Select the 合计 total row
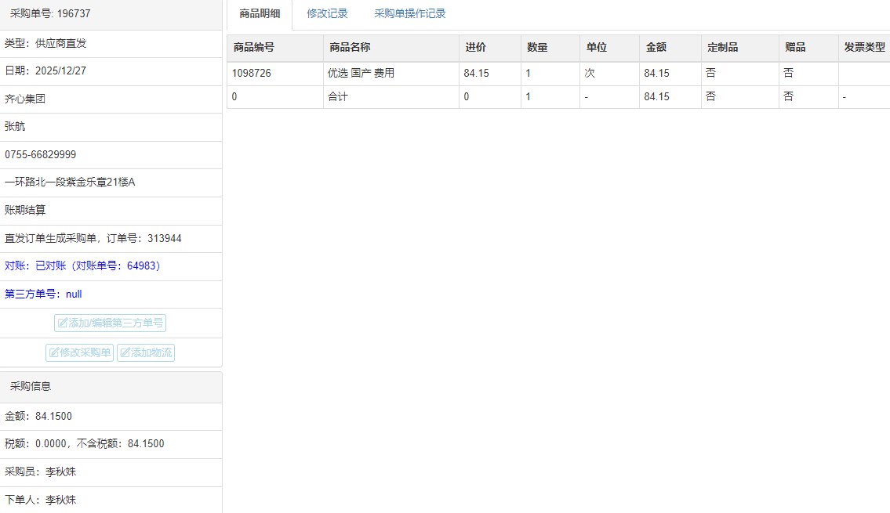Image resolution: width=890 pixels, height=513 pixels. click(x=338, y=97)
